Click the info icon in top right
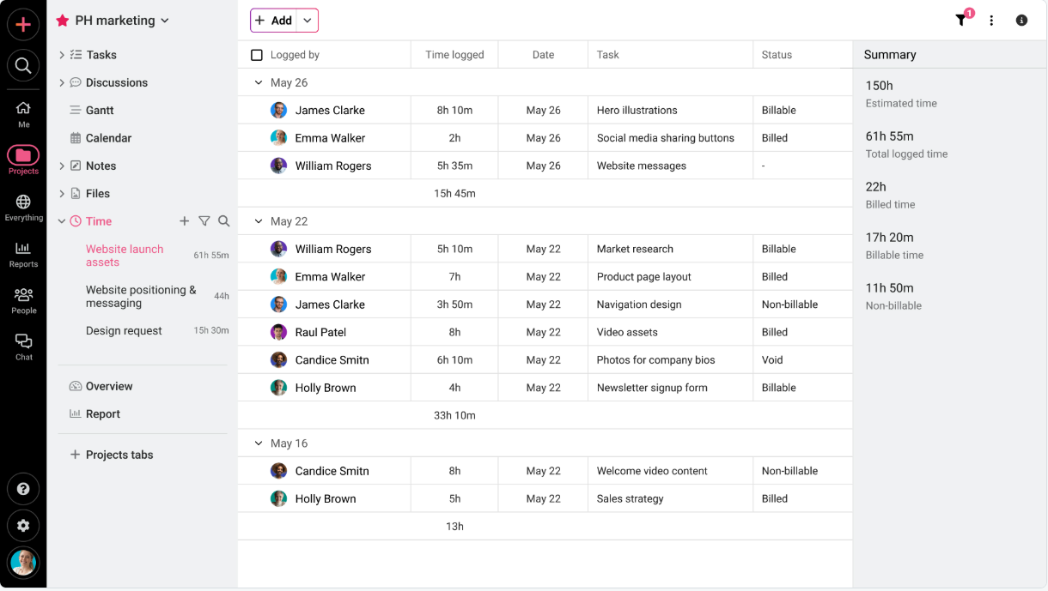This screenshot has width=1048, height=591. (x=1021, y=21)
